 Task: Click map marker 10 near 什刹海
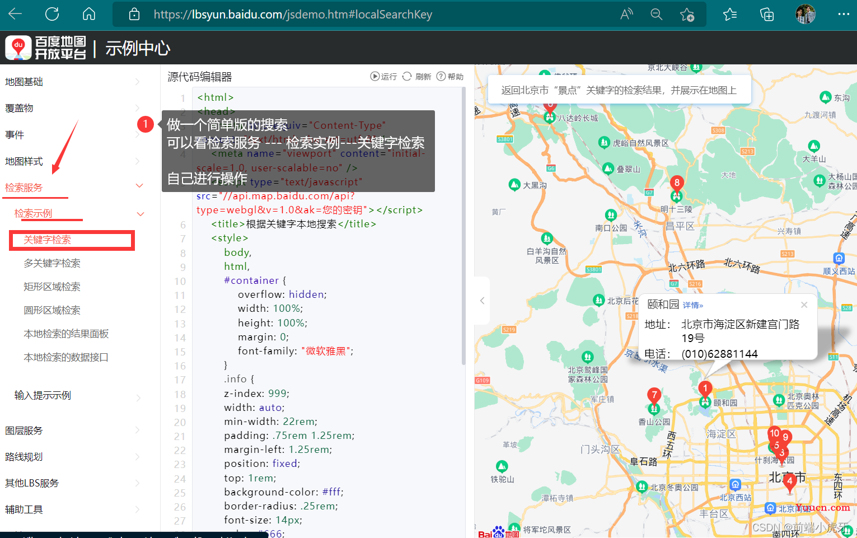(x=774, y=433)
